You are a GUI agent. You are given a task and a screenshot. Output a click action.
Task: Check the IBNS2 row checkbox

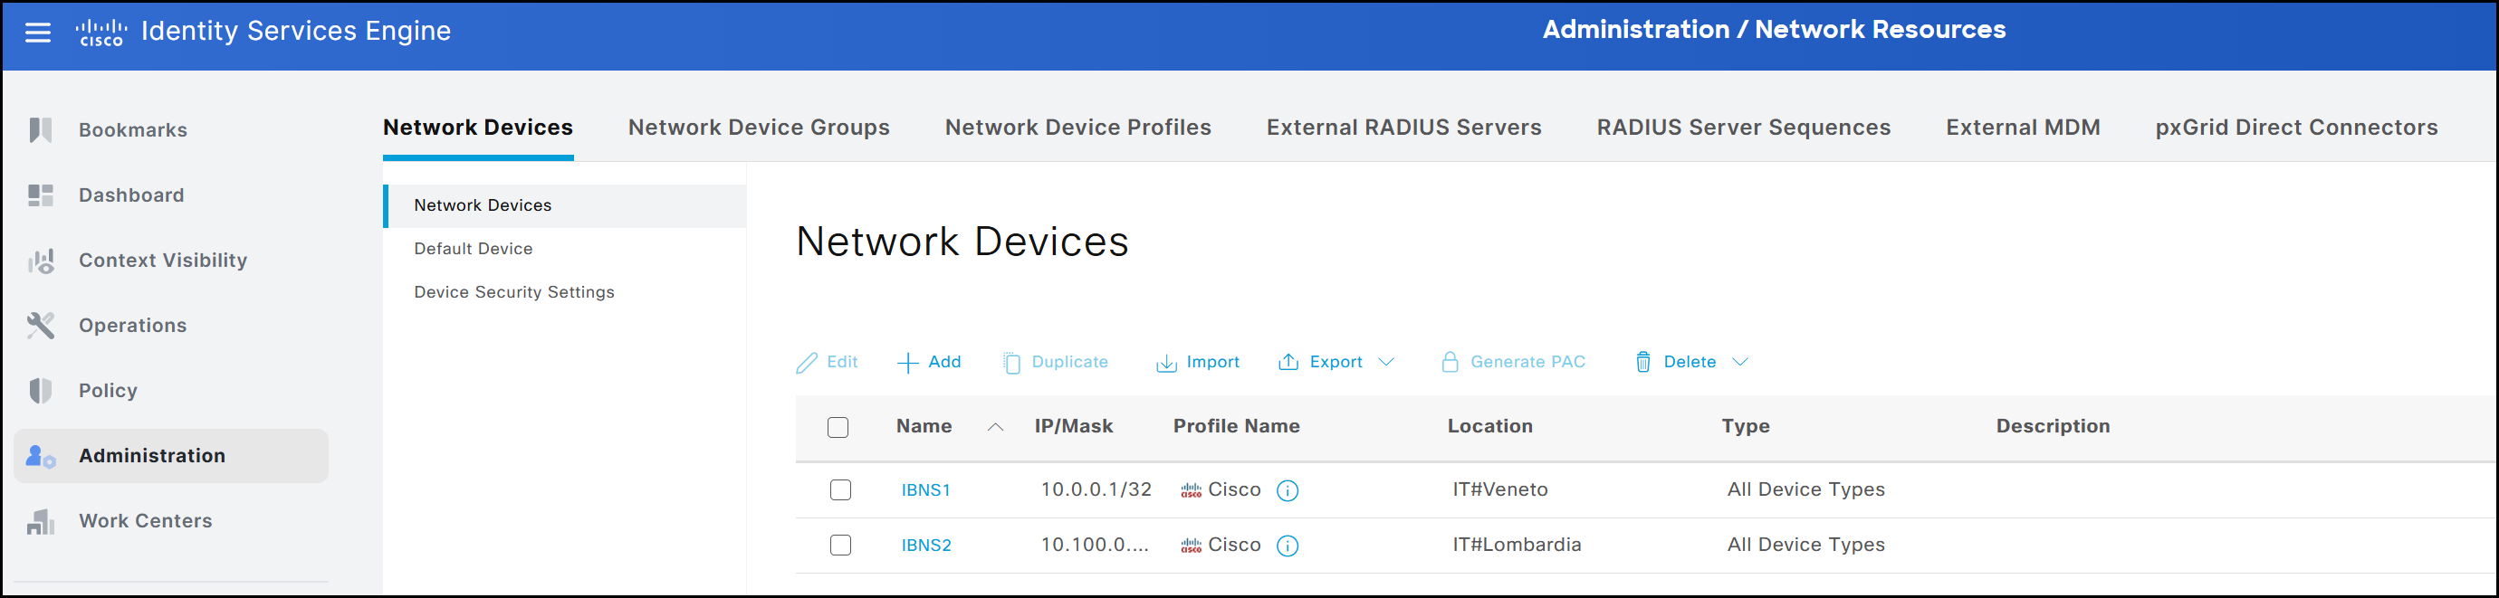(840, 546)
